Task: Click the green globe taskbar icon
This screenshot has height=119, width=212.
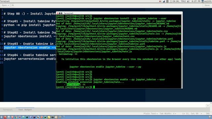Action: point(23,117)
